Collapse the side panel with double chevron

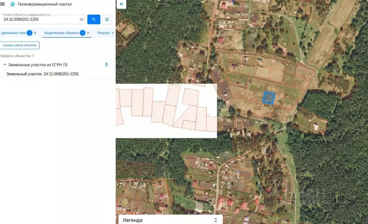[x=121, y=4]
